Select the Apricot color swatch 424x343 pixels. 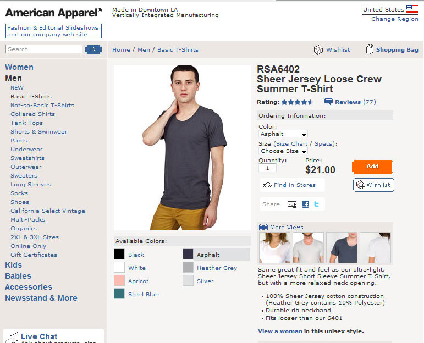click(119, 281)
